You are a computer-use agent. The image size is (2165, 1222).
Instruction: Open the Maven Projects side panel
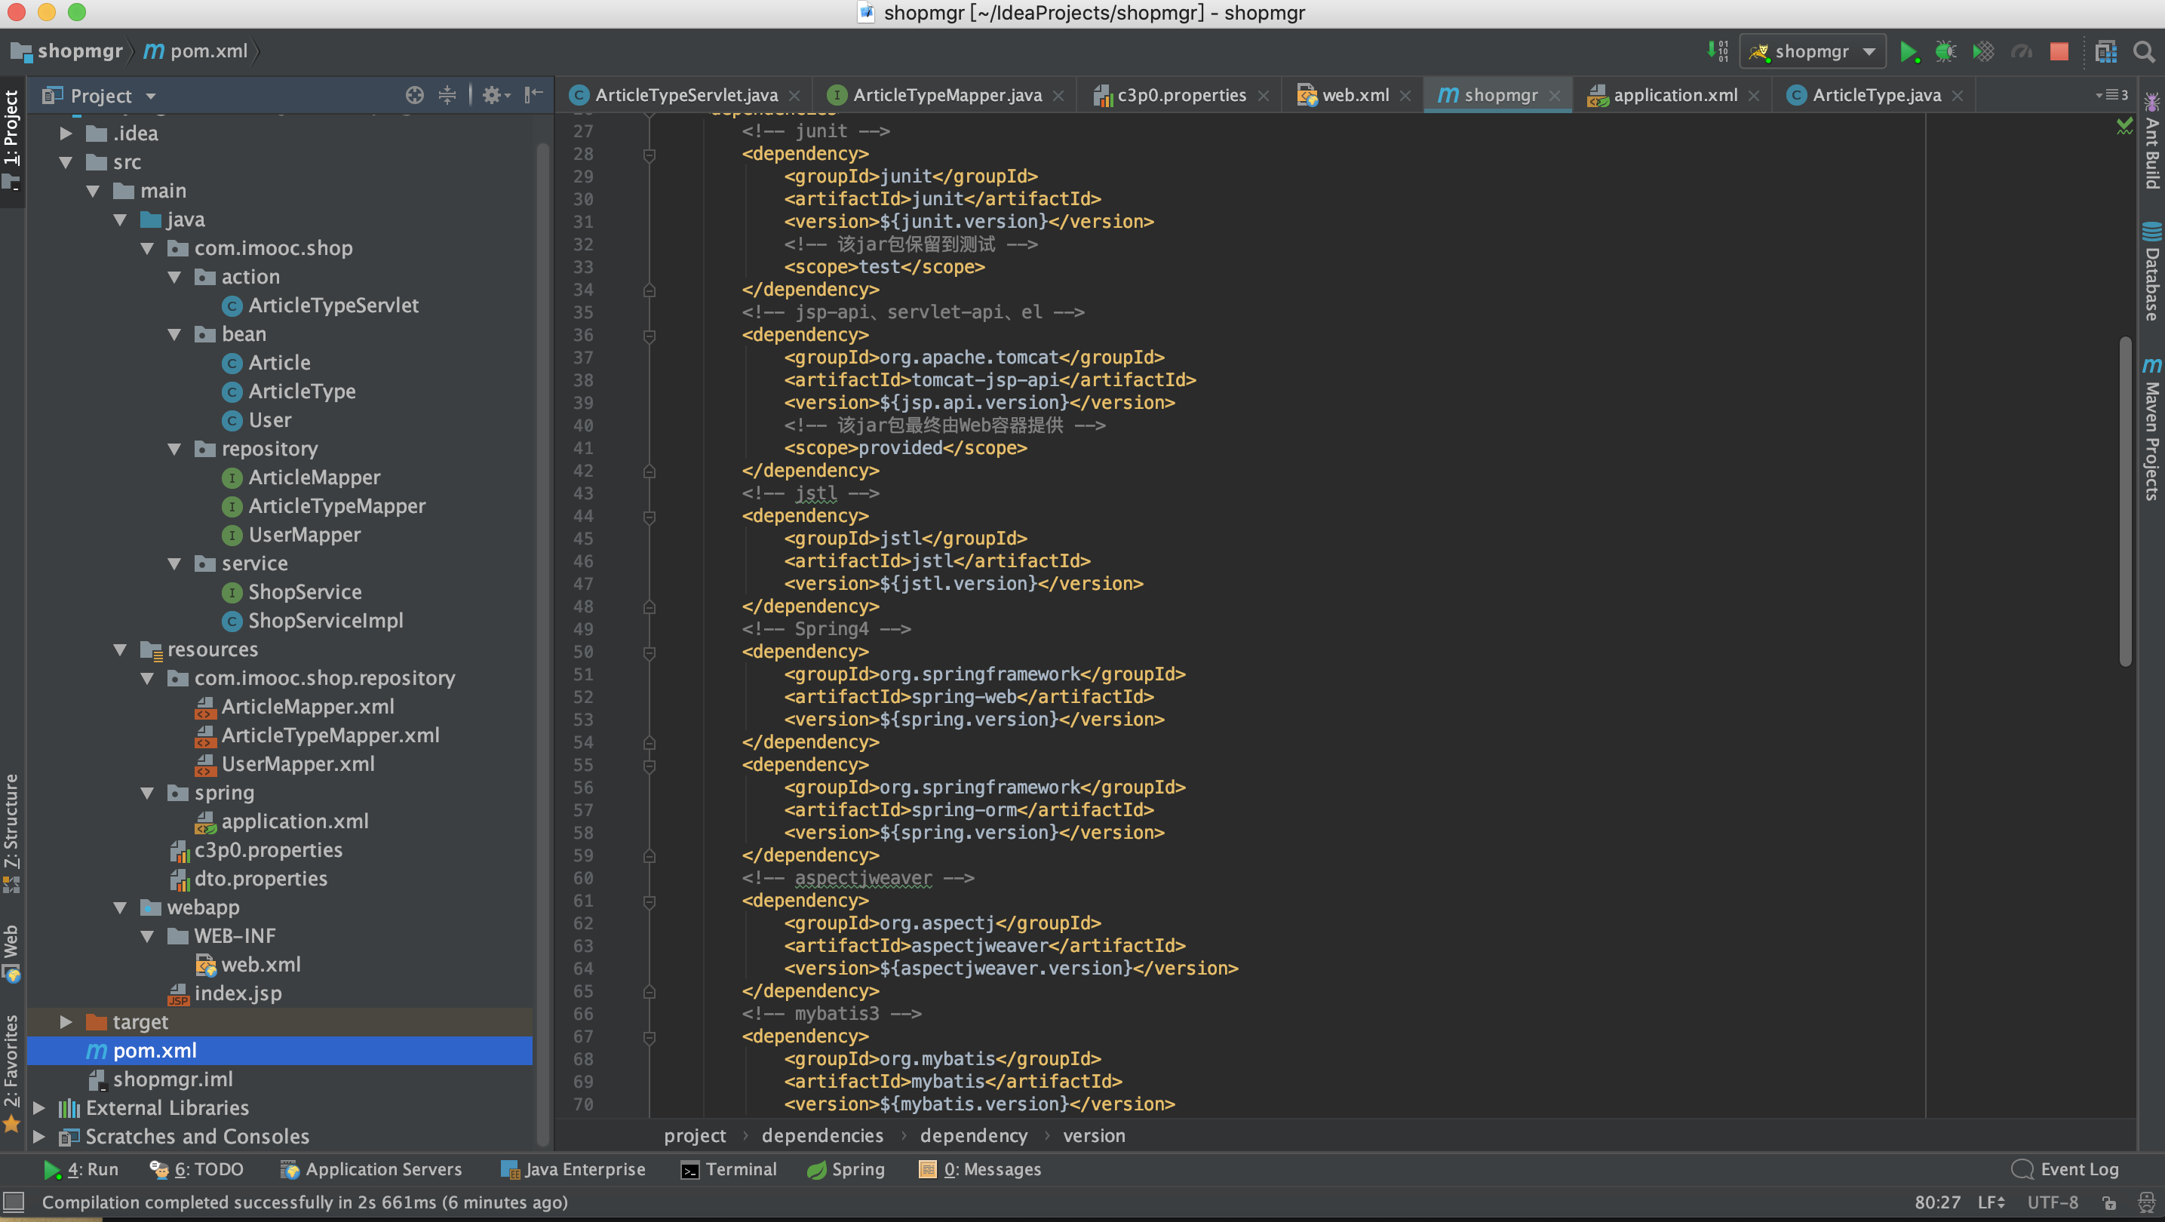pyautogui.click(x=2152, y=428)
